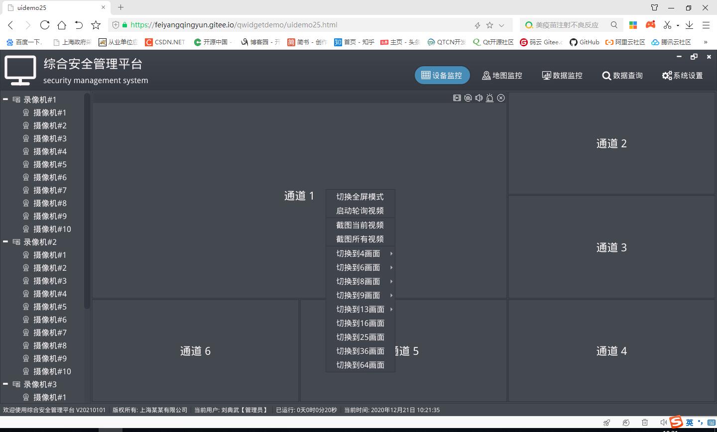Viewport: 717px width, 432px height.
Task: Toggle the speaker sound icon in channel 1 toolbar
Action: click(479, 98)
